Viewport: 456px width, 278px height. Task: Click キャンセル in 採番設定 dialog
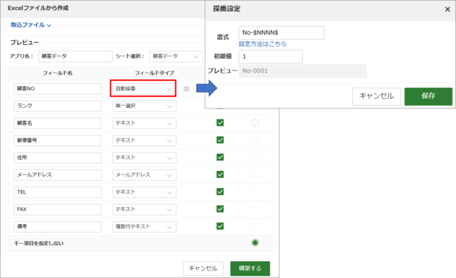point(377,97)
